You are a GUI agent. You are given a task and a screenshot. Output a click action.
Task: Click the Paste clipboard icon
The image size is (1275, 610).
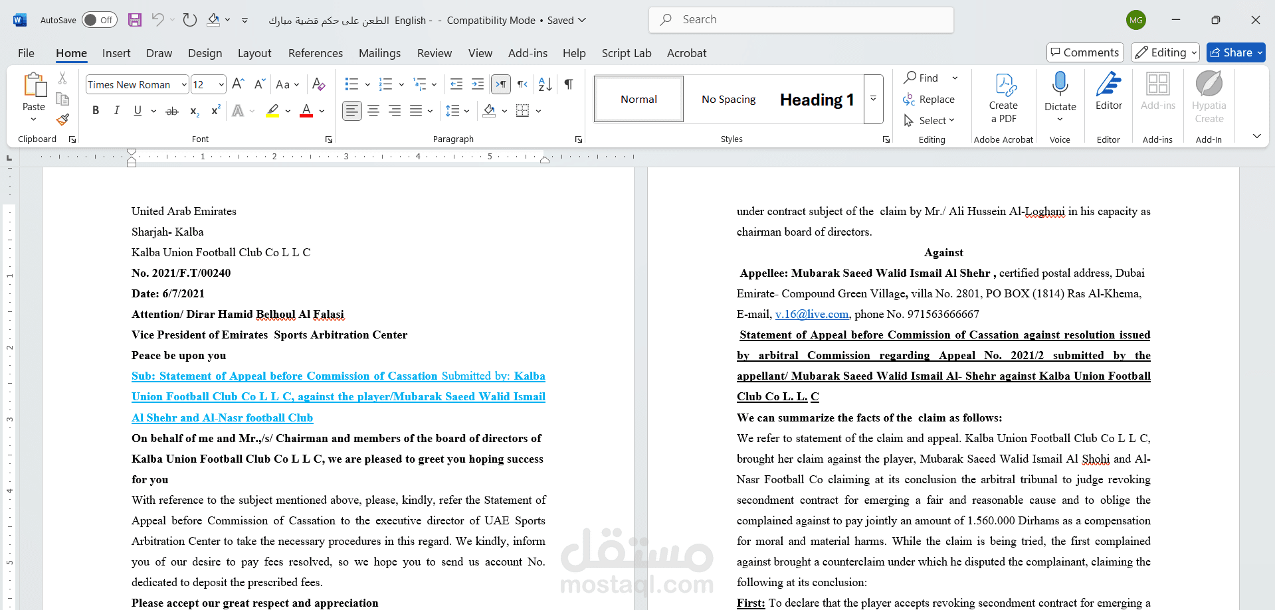tap(34, 86)
